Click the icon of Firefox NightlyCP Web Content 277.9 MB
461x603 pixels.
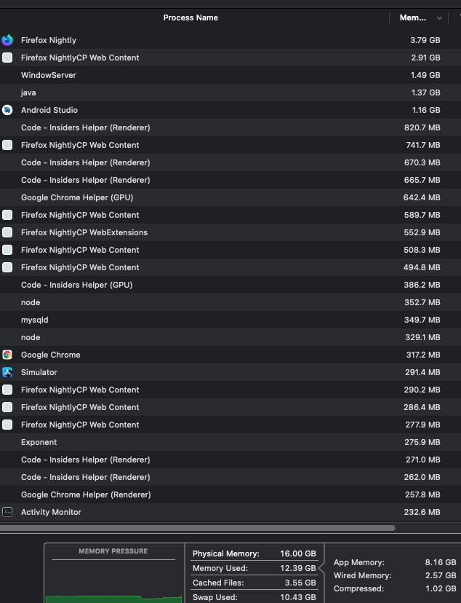tap(7, 425)
